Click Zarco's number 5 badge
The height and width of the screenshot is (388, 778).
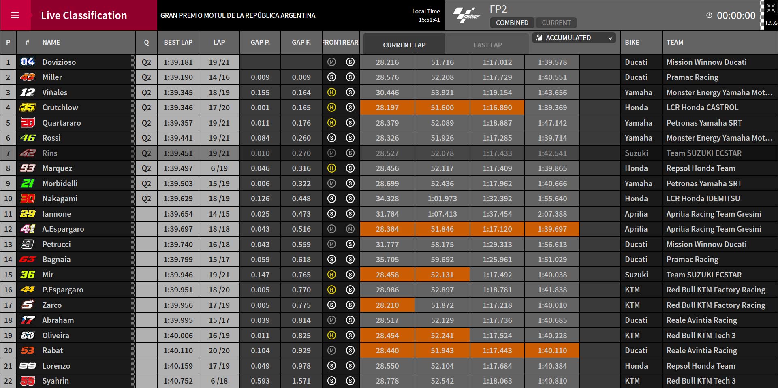pos(28,305)
